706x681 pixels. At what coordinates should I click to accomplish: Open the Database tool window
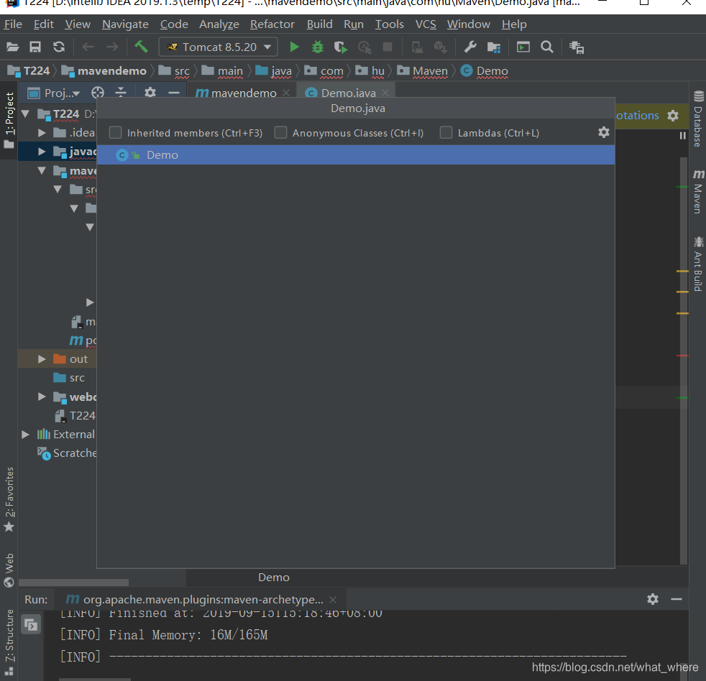[698, 119]
